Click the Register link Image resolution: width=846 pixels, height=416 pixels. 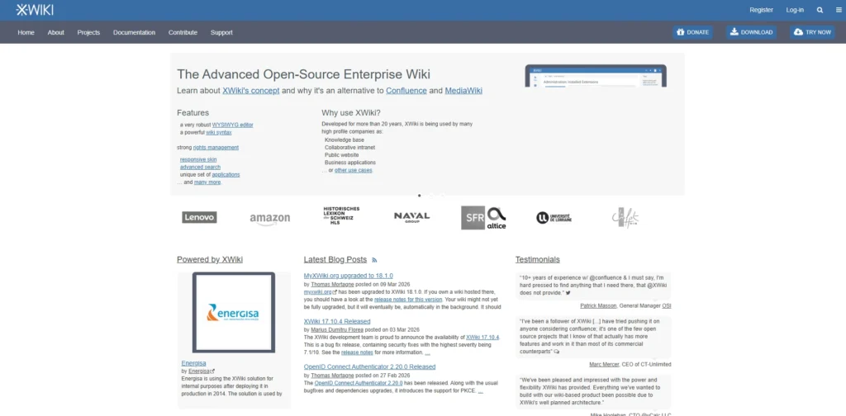761,10
